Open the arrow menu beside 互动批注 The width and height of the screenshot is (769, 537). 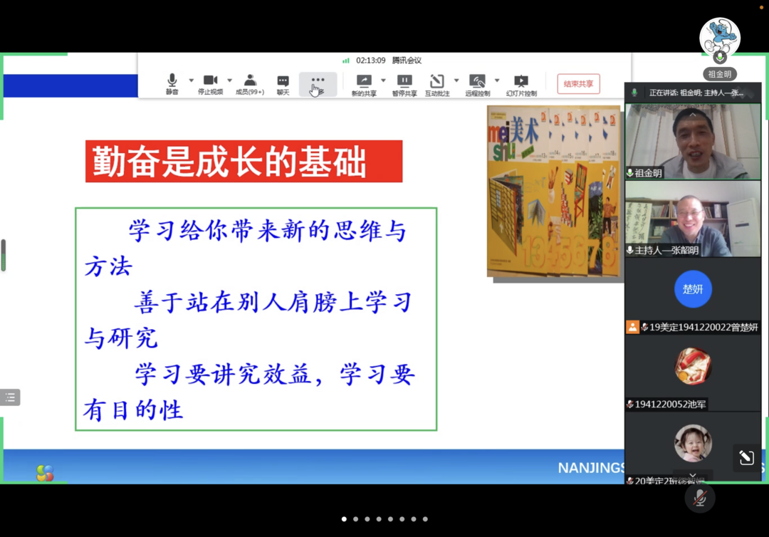pyautogui.click(x=456, y=80)
